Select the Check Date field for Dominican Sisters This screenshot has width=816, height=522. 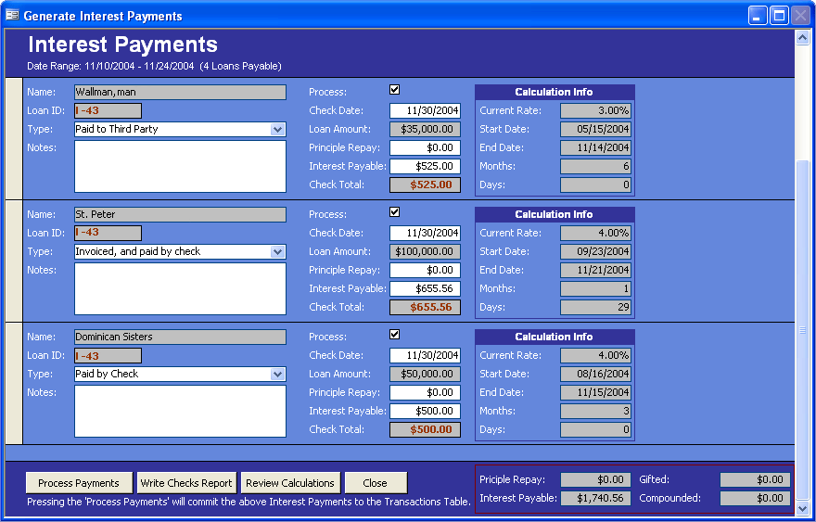click(x=425, y=355)
